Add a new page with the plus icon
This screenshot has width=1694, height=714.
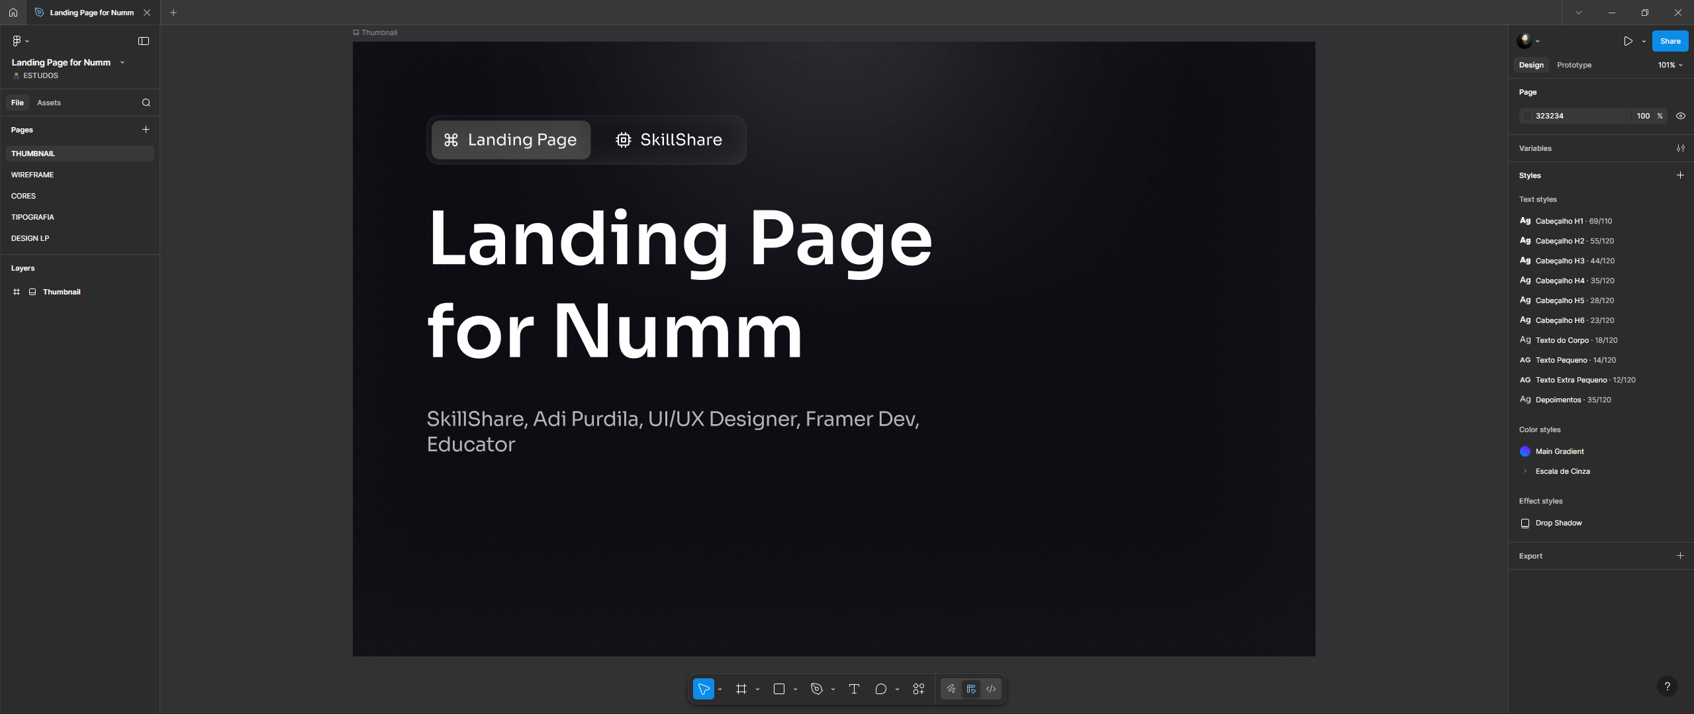(146, 129)
